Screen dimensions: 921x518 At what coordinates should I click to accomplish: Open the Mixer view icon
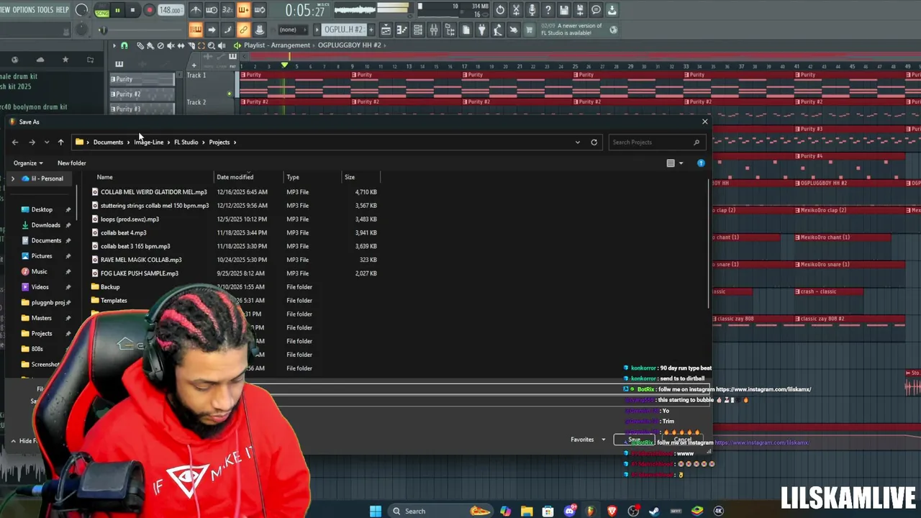(x=433, y=29)
